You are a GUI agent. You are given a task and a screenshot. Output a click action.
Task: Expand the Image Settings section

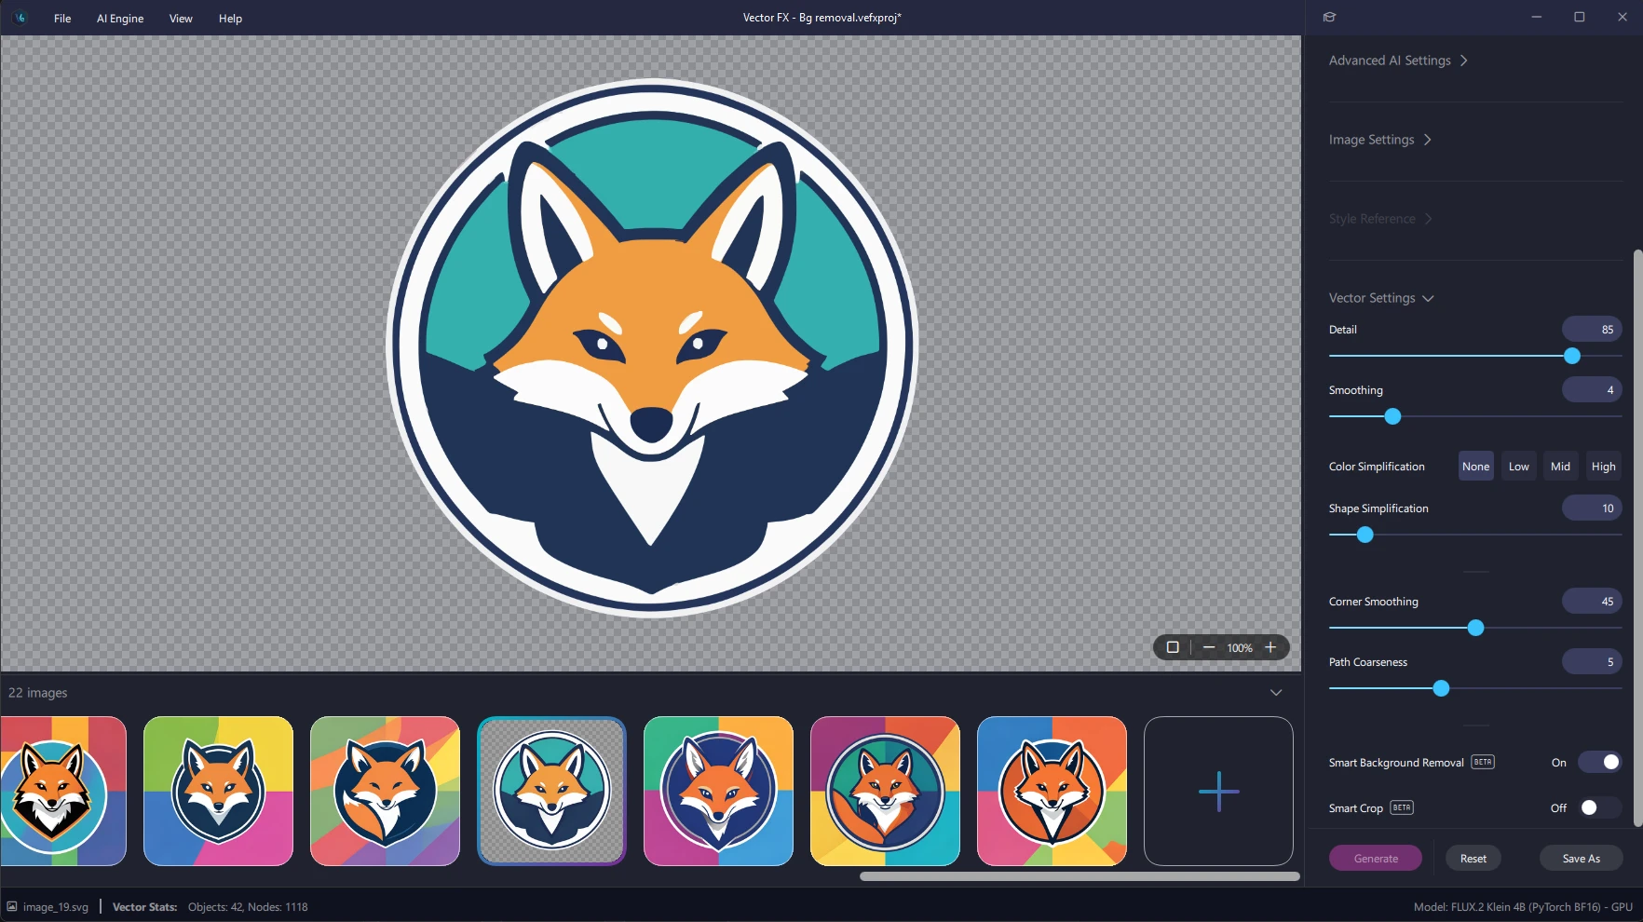[x=1379, y=140]
